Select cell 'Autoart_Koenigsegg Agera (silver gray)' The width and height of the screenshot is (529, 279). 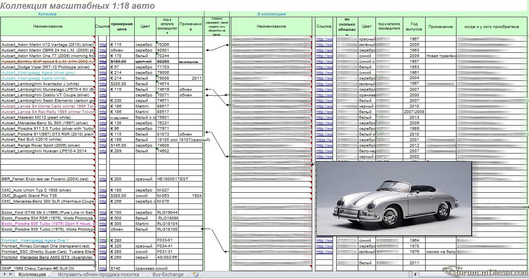pos(48,73)
